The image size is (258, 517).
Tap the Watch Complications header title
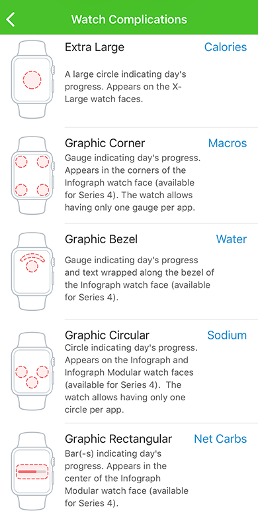129,19
